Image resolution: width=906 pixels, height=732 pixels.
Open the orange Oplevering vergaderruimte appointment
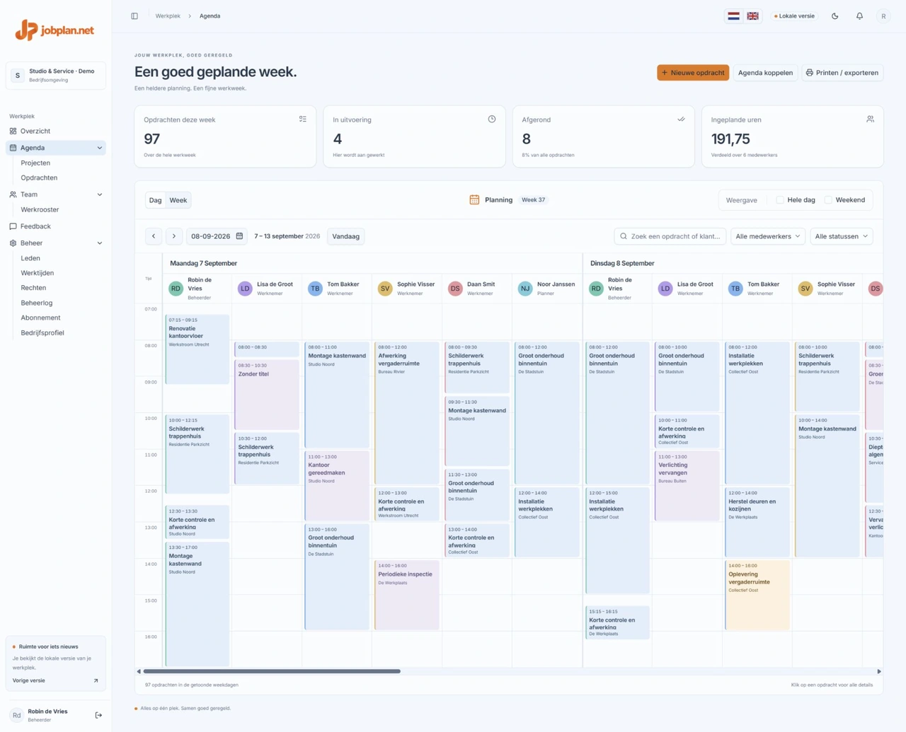coord(757,595)
